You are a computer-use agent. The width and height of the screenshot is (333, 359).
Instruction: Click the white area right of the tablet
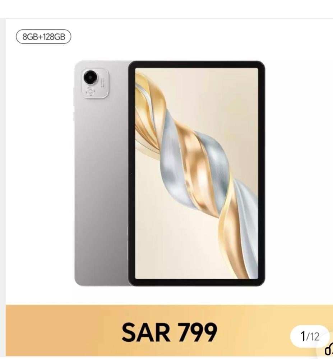(x=298, y=174)
